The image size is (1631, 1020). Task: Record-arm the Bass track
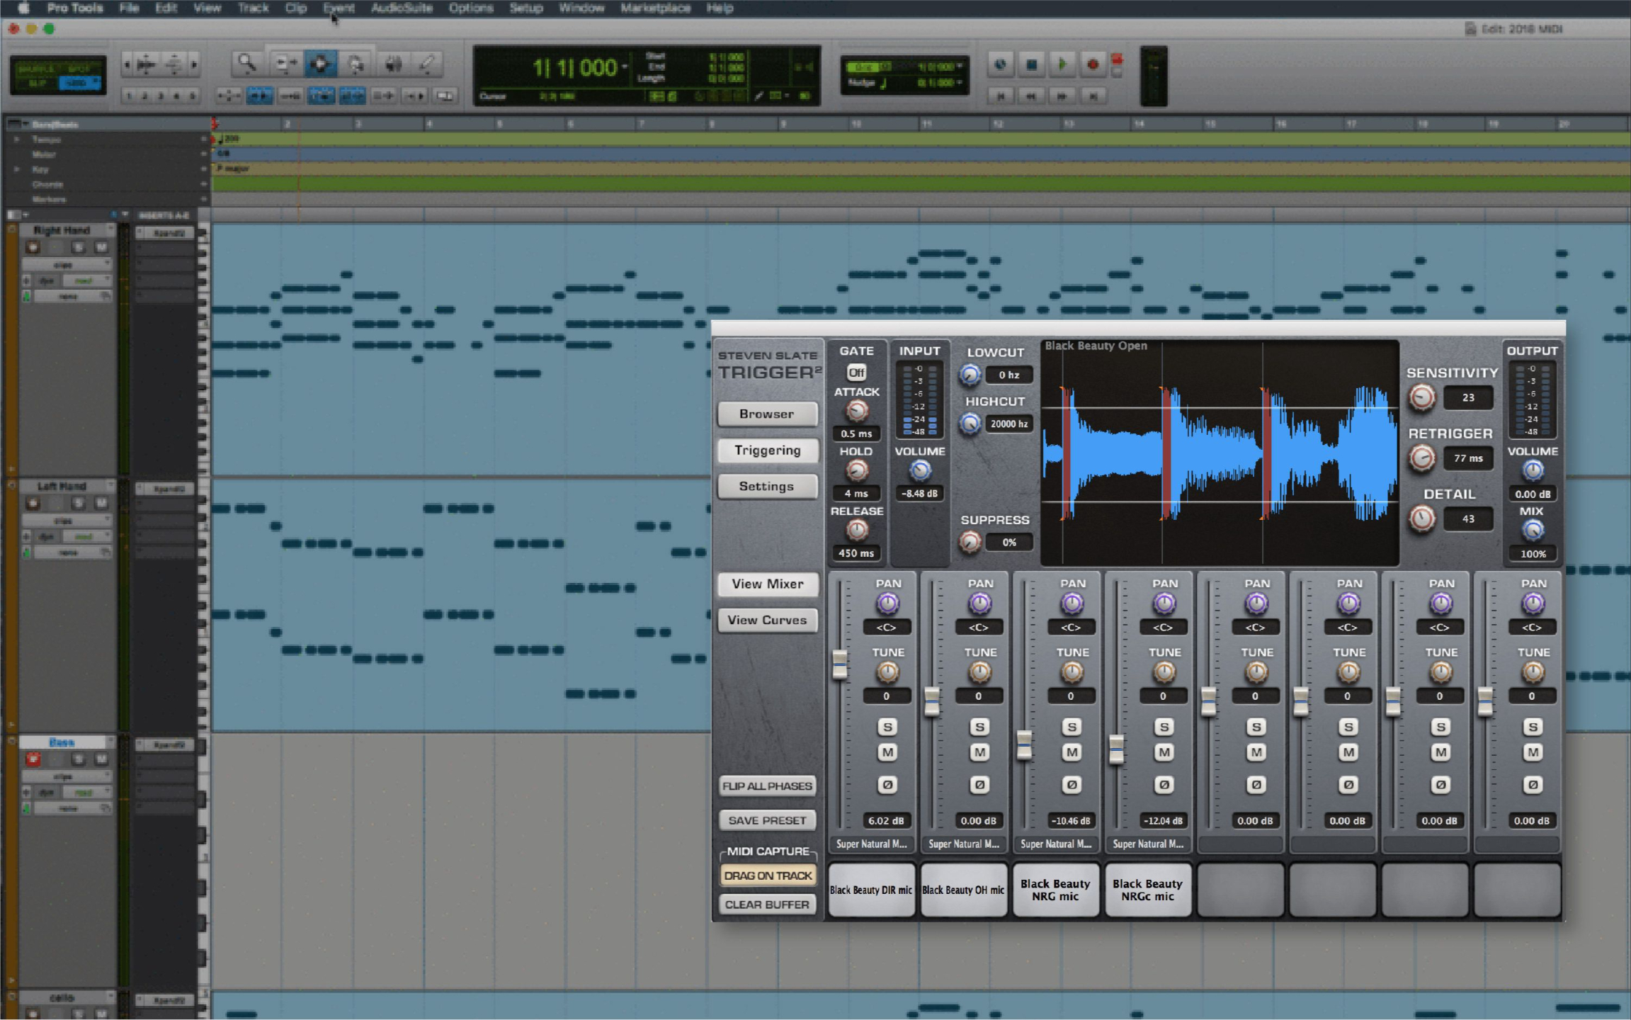33,759
